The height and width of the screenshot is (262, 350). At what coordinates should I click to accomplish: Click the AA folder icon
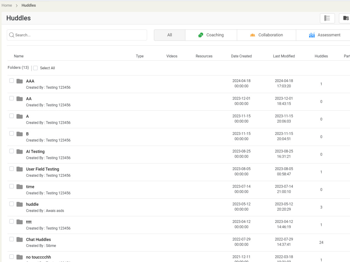[x=20, y=99]
